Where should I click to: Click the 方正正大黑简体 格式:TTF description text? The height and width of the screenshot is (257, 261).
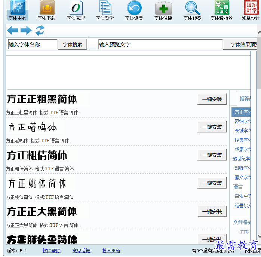coord(42,225)
